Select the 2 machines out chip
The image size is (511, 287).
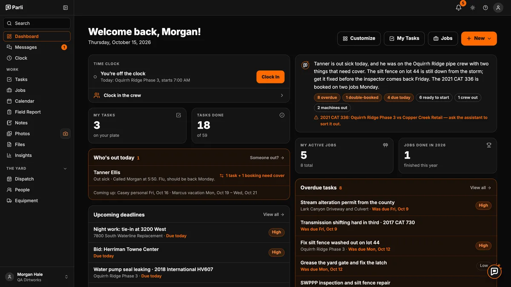(332, 108)
